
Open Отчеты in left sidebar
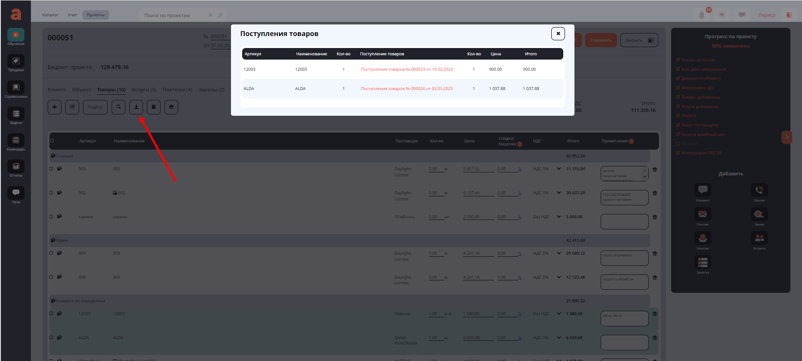[x=16, y=169]
